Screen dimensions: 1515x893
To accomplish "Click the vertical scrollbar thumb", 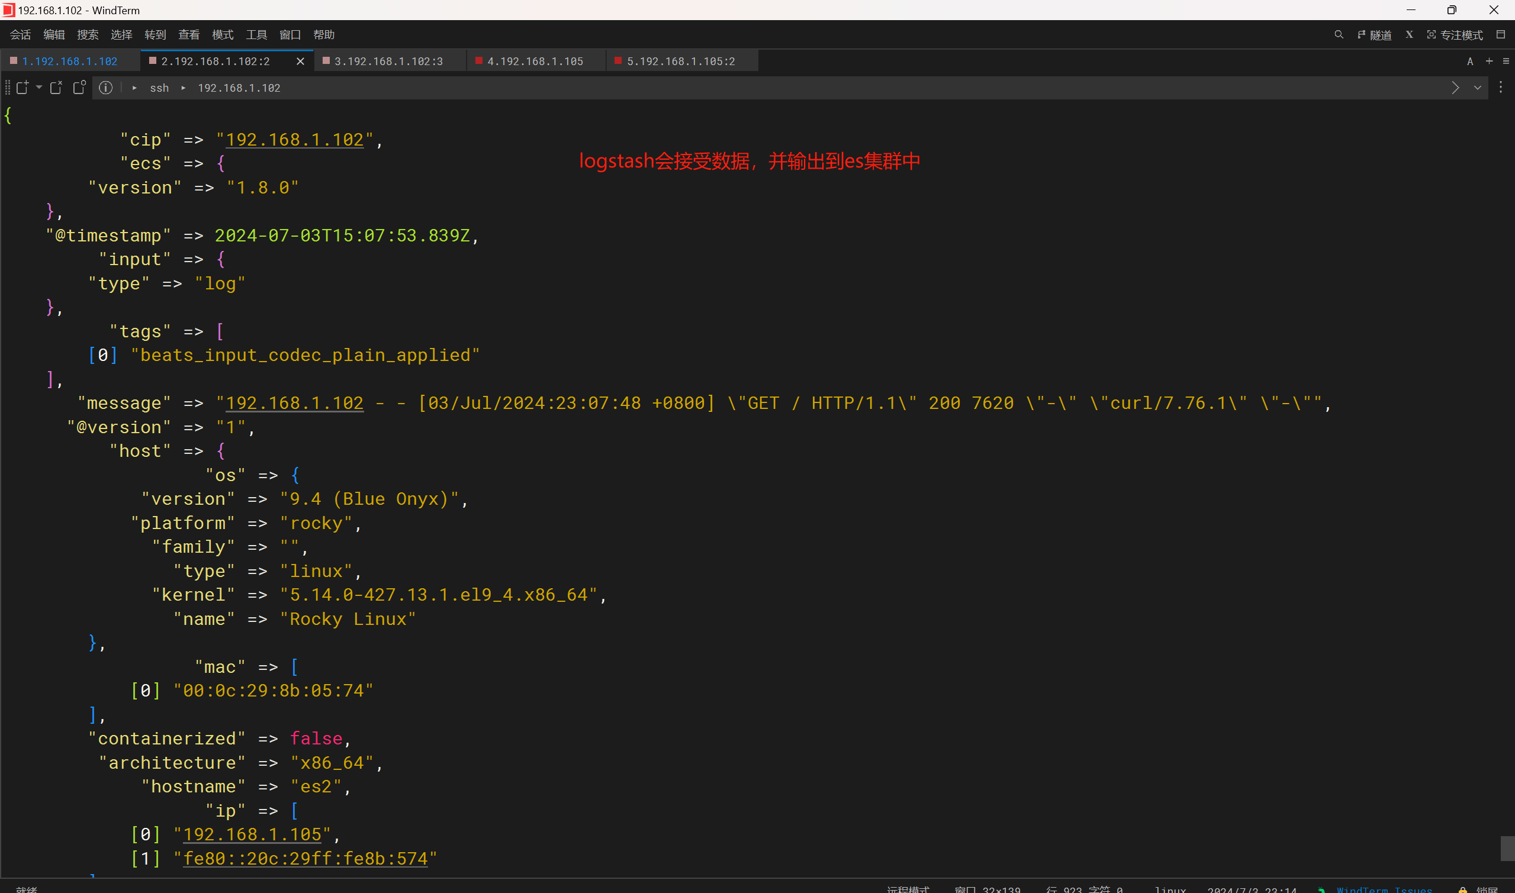I will [1508, 849].
